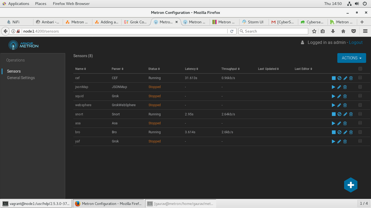
Task: Switch to the Grok Co... browser tab
Action: point(136,22)
